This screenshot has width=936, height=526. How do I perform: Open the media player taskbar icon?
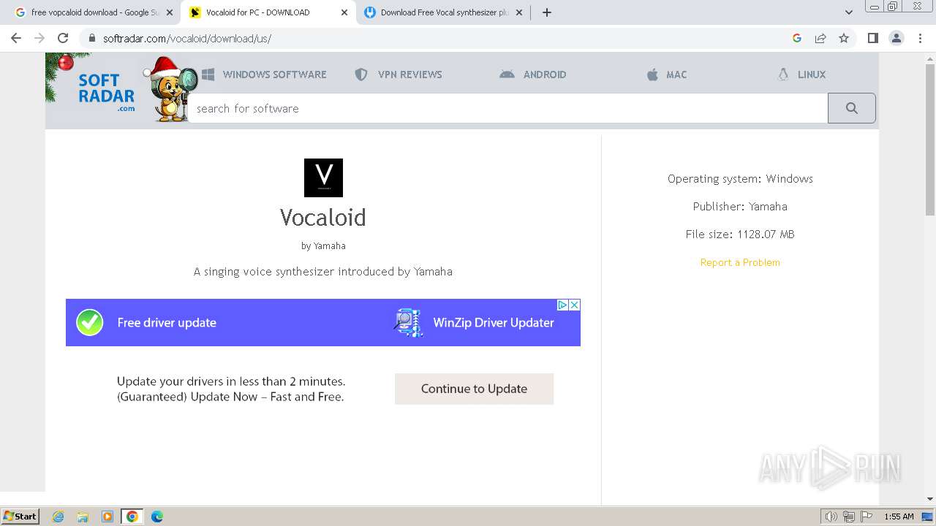tap(107, 517)
